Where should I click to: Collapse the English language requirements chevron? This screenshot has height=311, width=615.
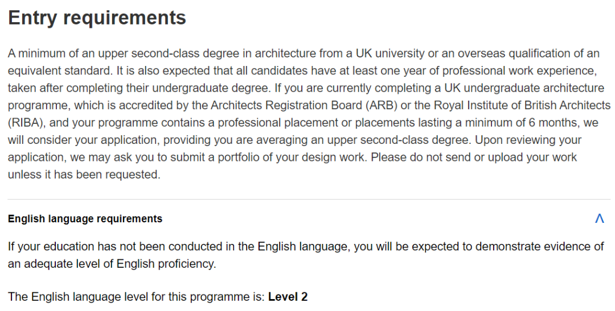599,218
